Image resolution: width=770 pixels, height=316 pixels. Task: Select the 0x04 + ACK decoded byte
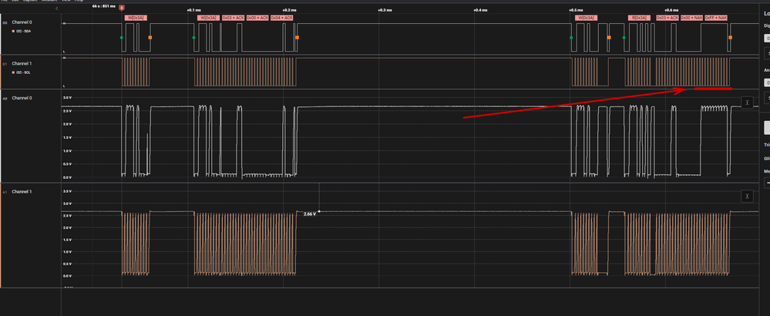pos(282,18)
